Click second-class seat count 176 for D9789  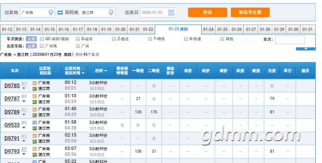click(154, 112)
